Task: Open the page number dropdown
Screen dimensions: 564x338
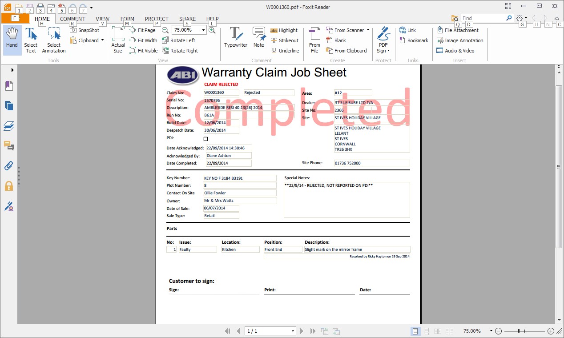Action: coord(293,331)
